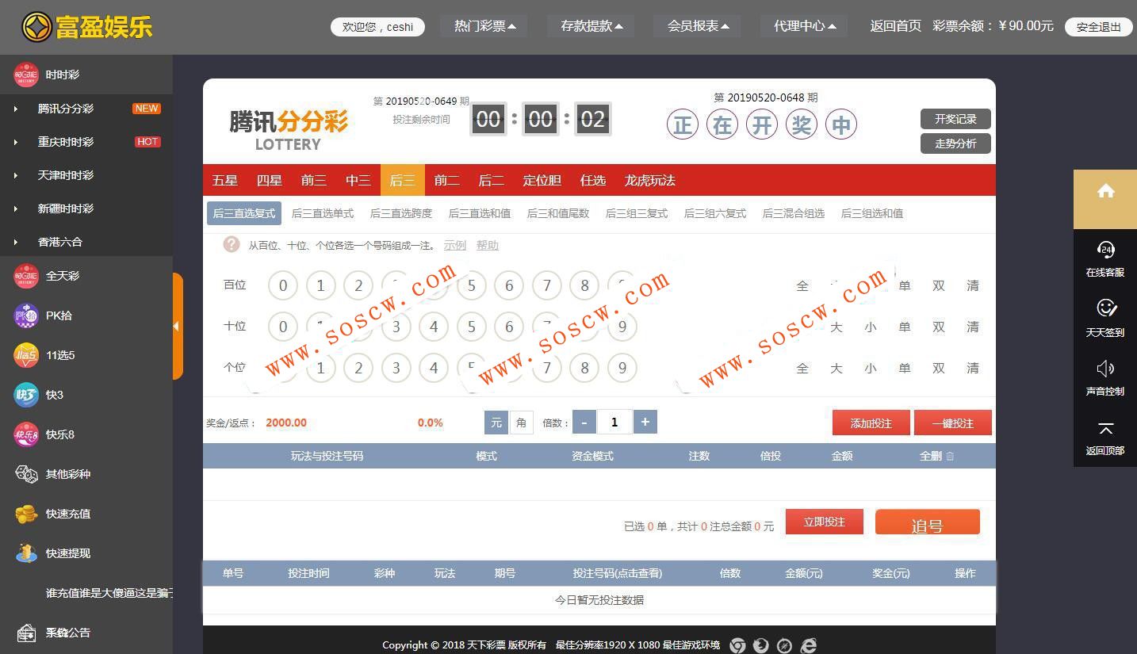Collapse the sidebar with orange arrow handle
Viewport: 1137px width, 654px height.
(178, 326)
